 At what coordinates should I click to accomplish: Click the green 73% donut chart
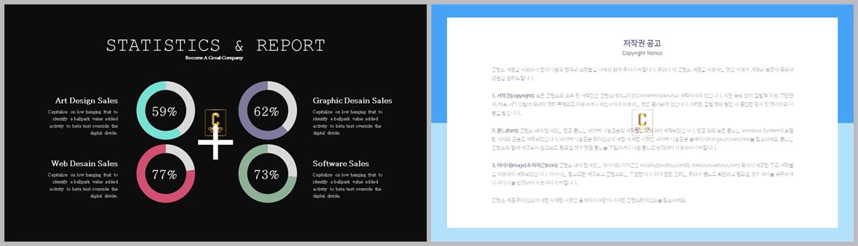267,174
